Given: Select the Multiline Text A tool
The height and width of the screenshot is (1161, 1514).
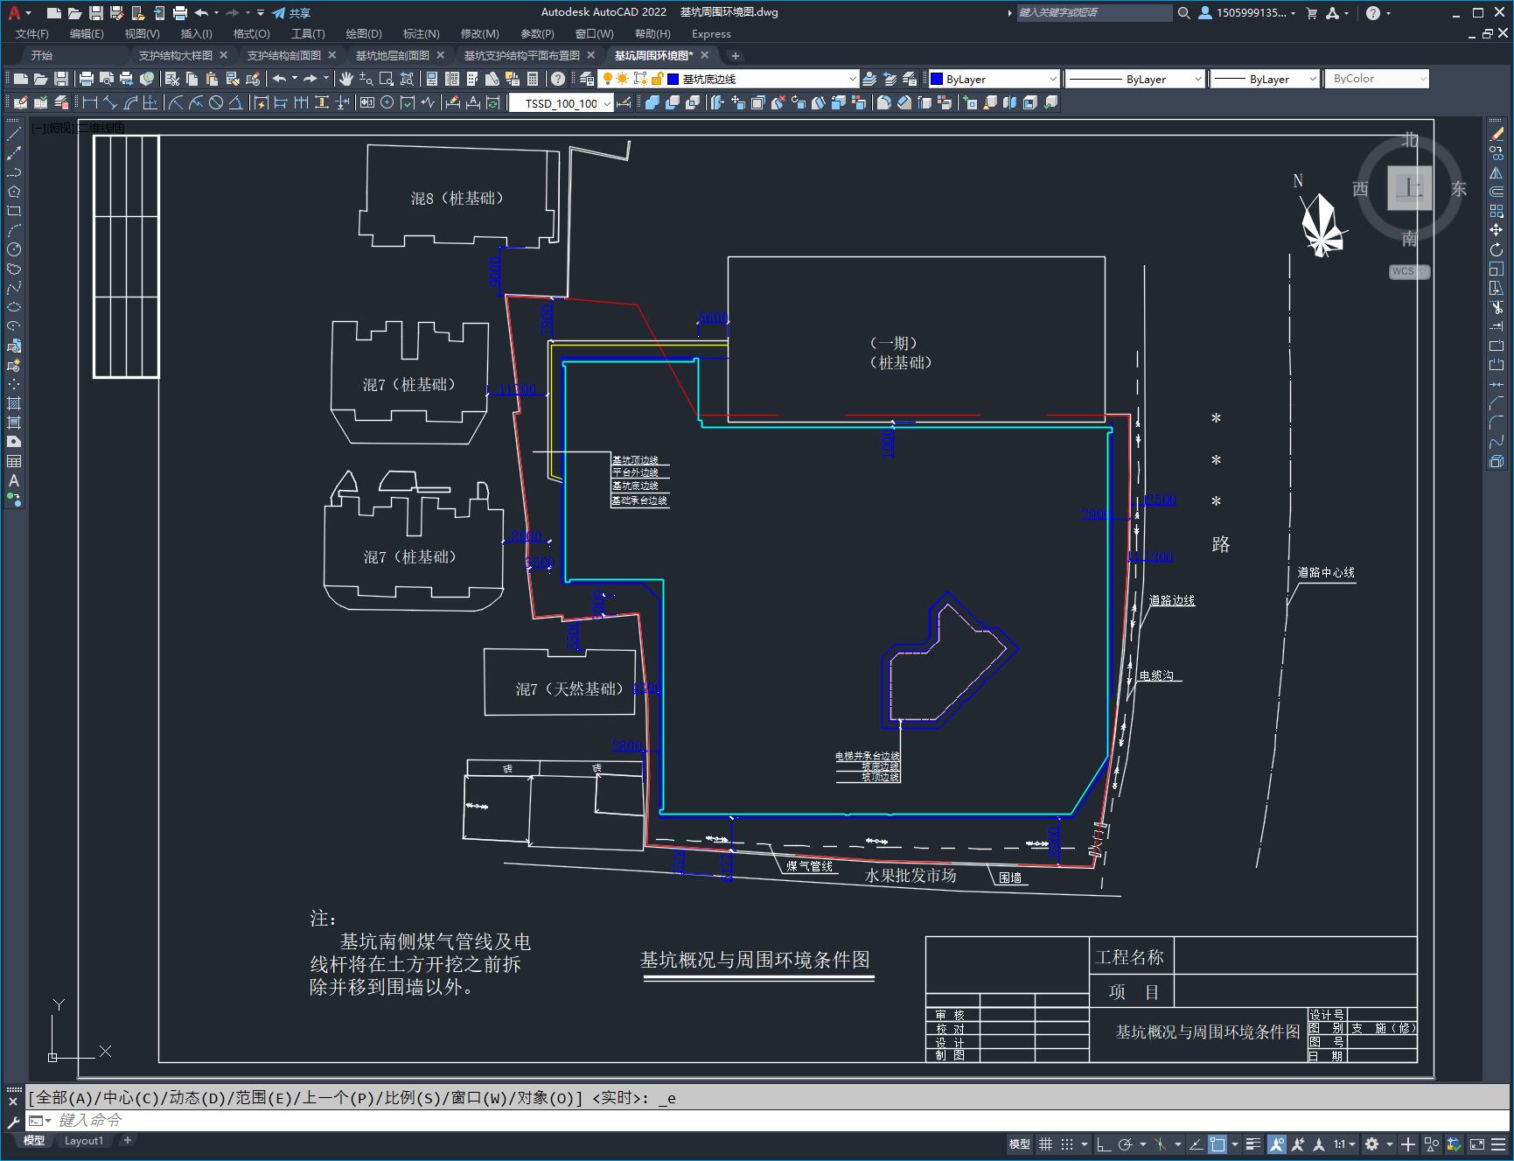Looking at the screenshot, I should point(14,480).
